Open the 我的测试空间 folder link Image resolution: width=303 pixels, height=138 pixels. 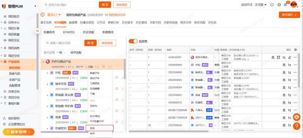pos(115,15)
